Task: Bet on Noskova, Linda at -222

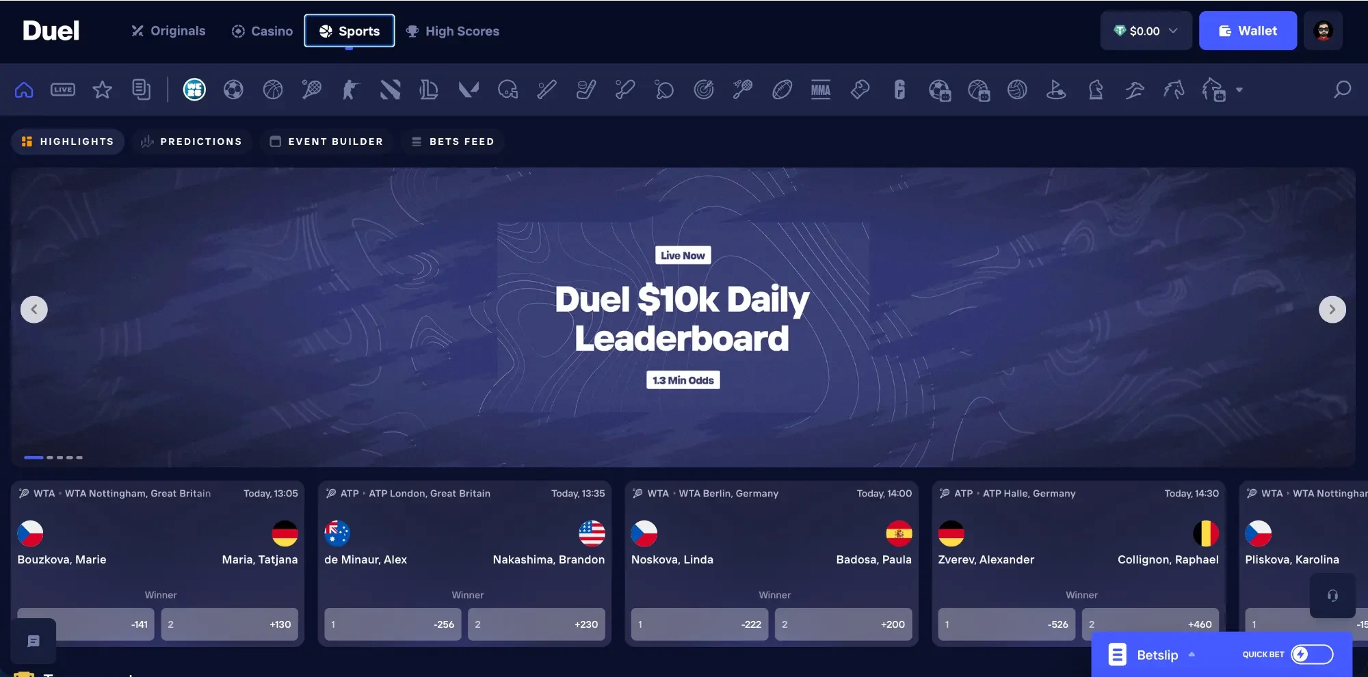Action: (x=700, y=624)
